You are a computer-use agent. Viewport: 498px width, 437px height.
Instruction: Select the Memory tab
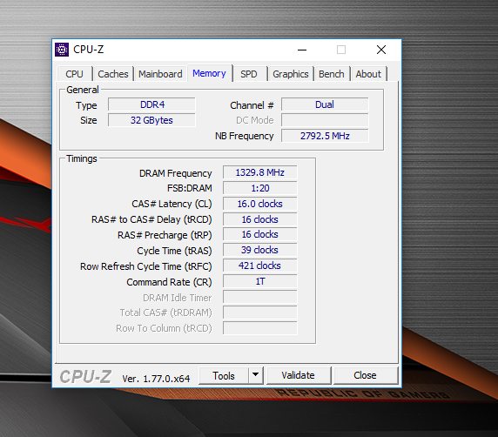coord(209,73)
